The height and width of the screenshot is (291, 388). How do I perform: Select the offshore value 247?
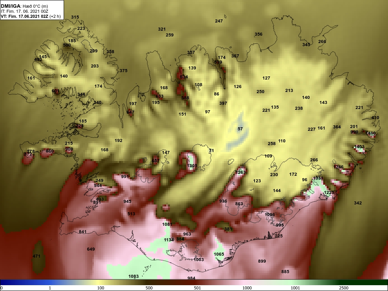[219, 21]
